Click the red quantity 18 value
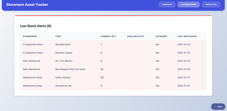 tap(102, 69)
